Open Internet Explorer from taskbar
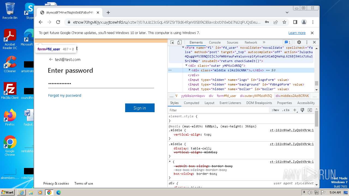 [22, 192]
